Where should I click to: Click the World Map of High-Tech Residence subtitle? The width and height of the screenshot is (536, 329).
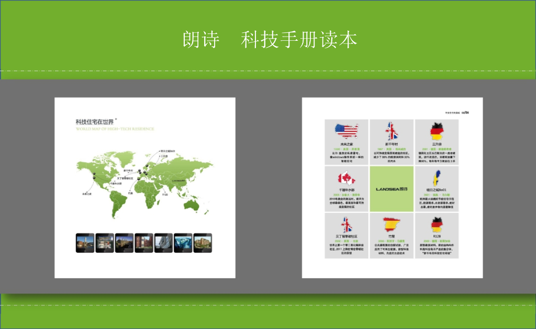pos(115,129)
